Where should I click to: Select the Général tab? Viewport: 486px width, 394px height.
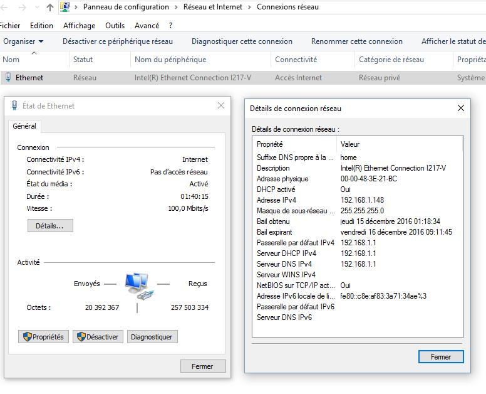(24, 126)
